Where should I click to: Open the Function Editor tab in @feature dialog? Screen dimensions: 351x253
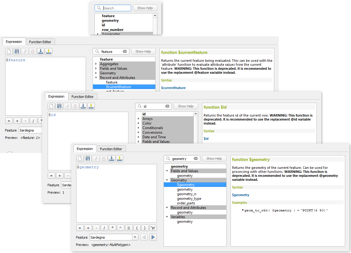tap(40, 42)
